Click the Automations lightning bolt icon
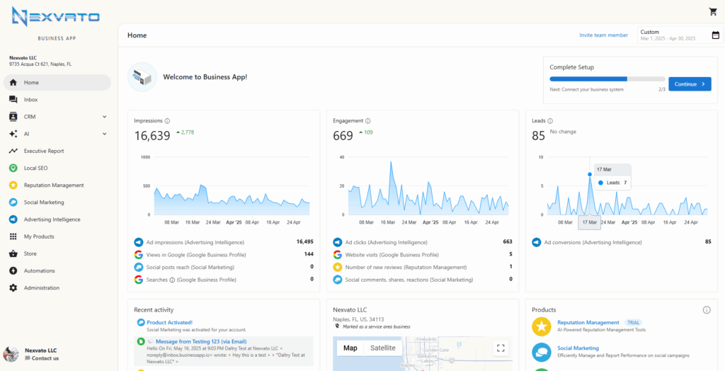Viewport: 725px width, 371px height. pos(13,270)
